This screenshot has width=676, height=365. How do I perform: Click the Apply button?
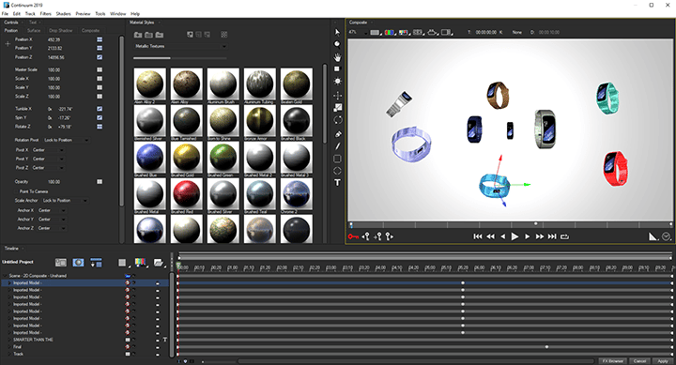[663, 361]
